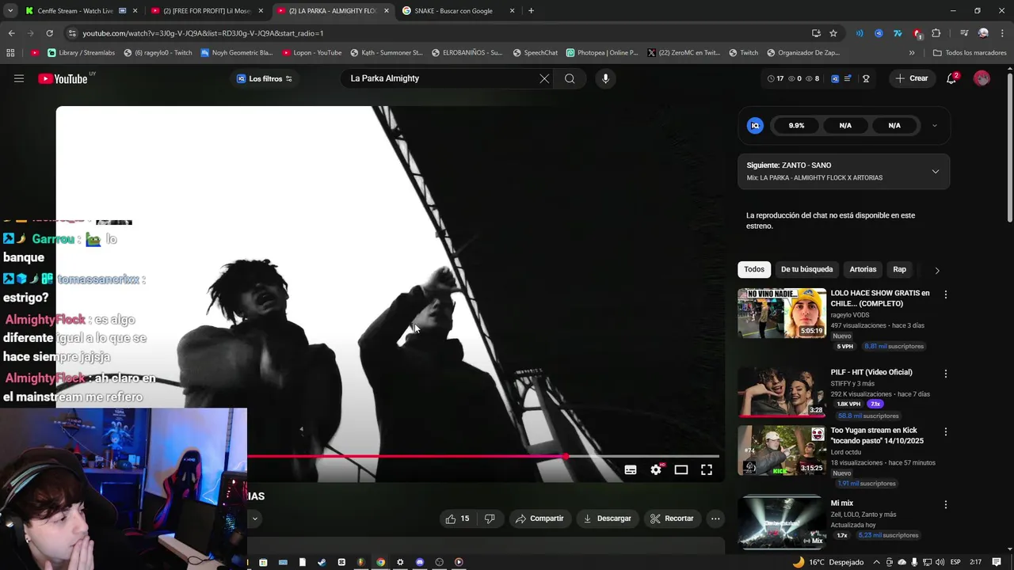1014x570 pixels.
Task: Open the Mi mix playlist title
Action: coord(841,503)
